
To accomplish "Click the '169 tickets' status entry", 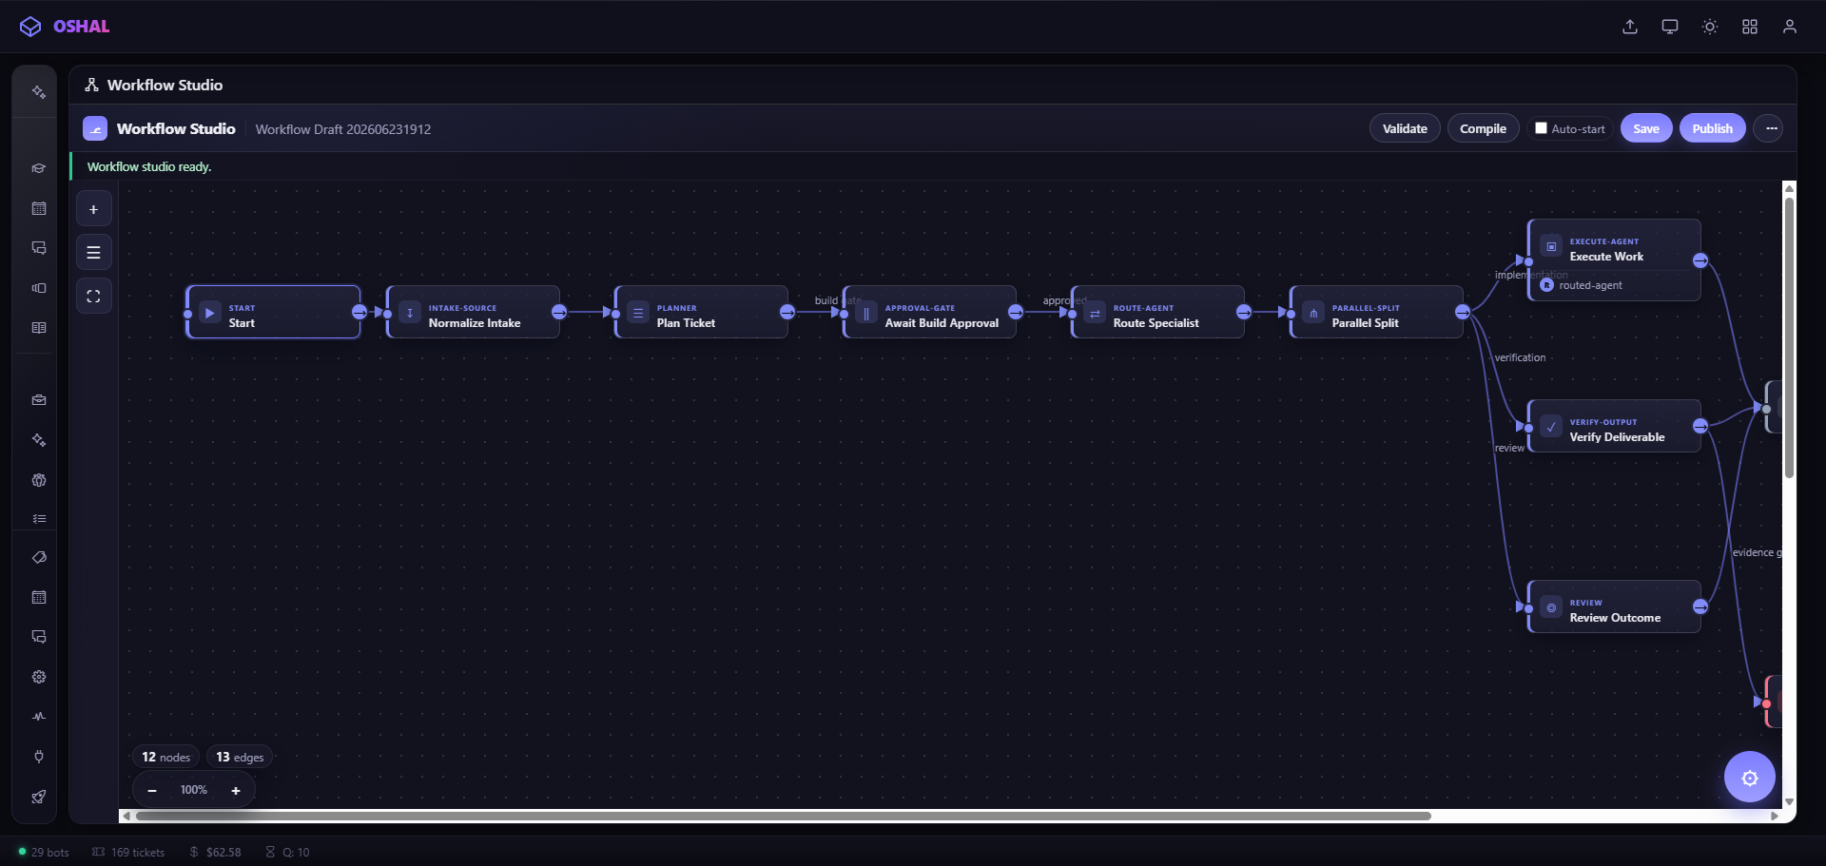I will pyautogui.click(x=128, y=853).
